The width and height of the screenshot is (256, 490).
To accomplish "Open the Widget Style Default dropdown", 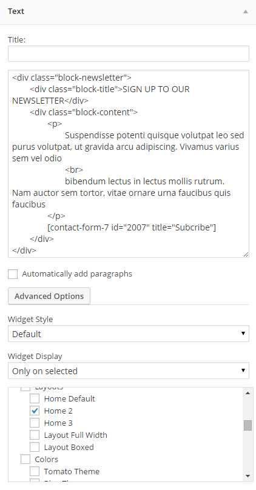I will click(129, 334).
